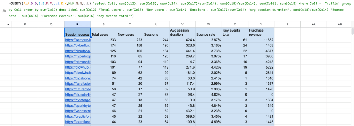Screen dimensions: 354x126
Task: Select bounce rate cell 2.87%
Action: click(x=208, y=40)
